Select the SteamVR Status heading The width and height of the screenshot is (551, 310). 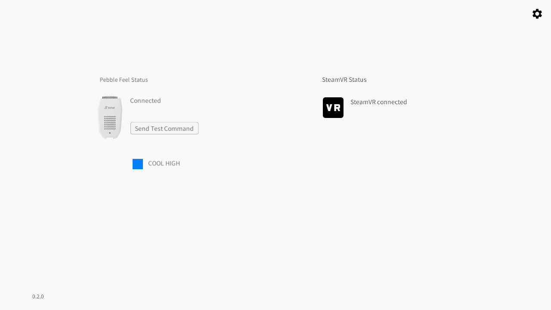point(344,80)
